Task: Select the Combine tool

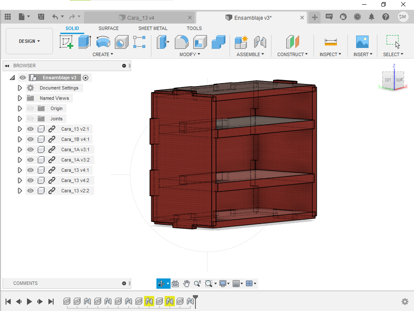Action: pos(219,42)
